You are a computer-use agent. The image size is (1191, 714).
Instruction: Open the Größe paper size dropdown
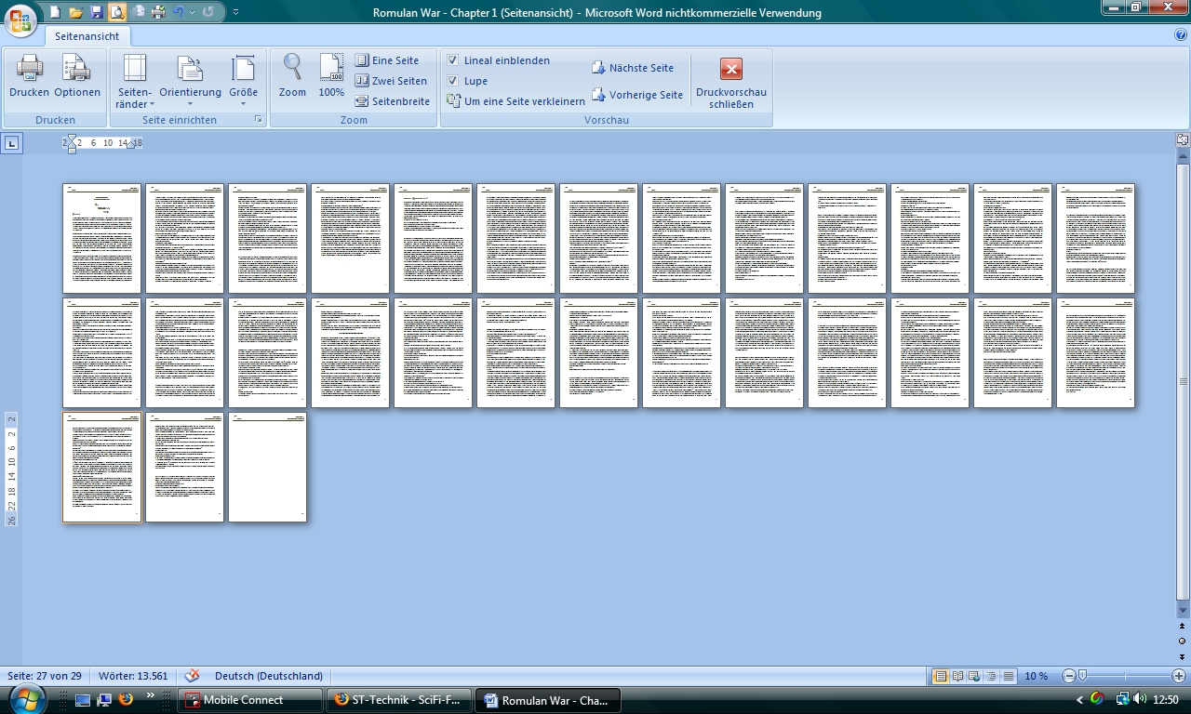point(243,82)
